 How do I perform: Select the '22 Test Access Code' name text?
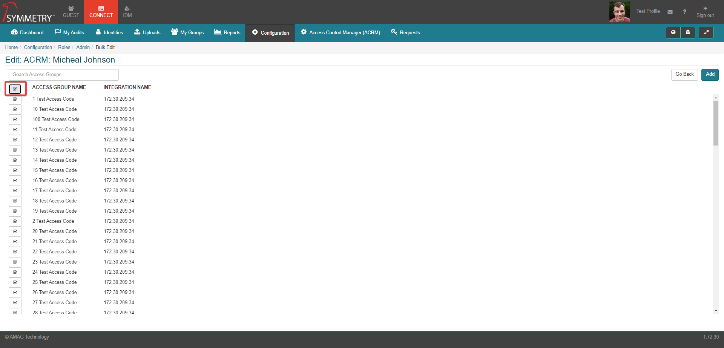pyautogui.click(x=55, y=252)
